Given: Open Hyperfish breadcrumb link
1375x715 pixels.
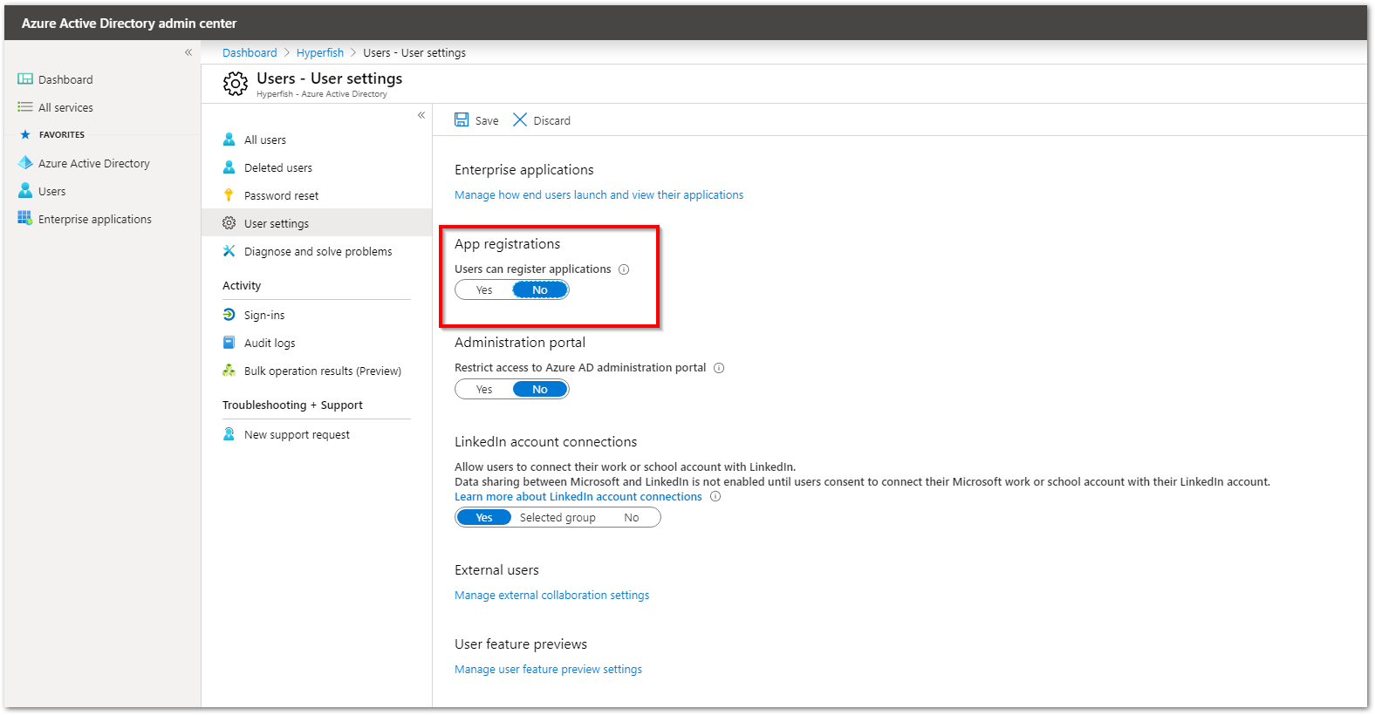Looking at the screenshot, I should (320, 53).
